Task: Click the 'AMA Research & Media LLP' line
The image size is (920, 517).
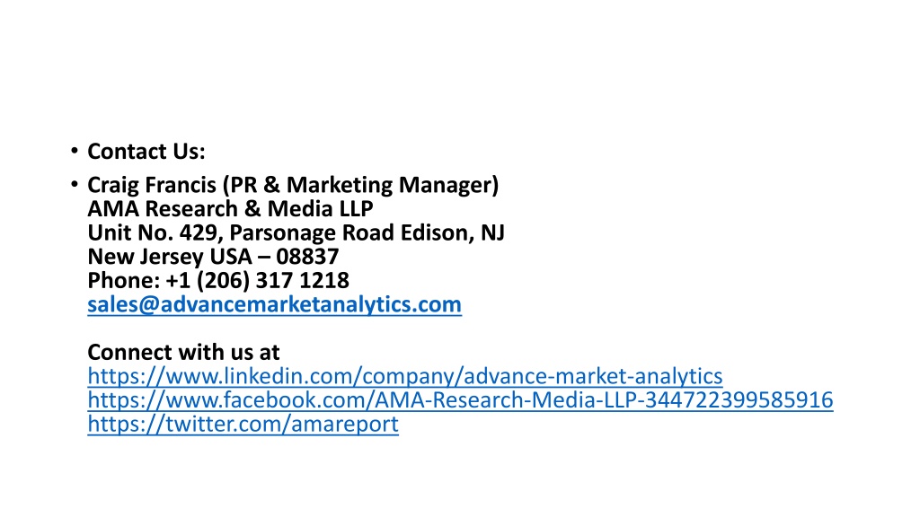Action: point(230,208)
